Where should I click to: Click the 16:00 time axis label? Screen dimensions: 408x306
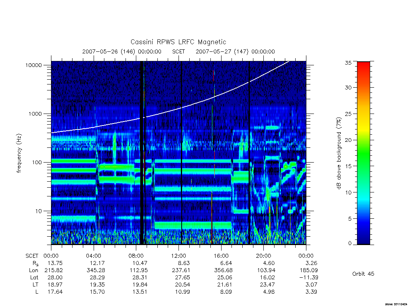[x=221, y=256]
